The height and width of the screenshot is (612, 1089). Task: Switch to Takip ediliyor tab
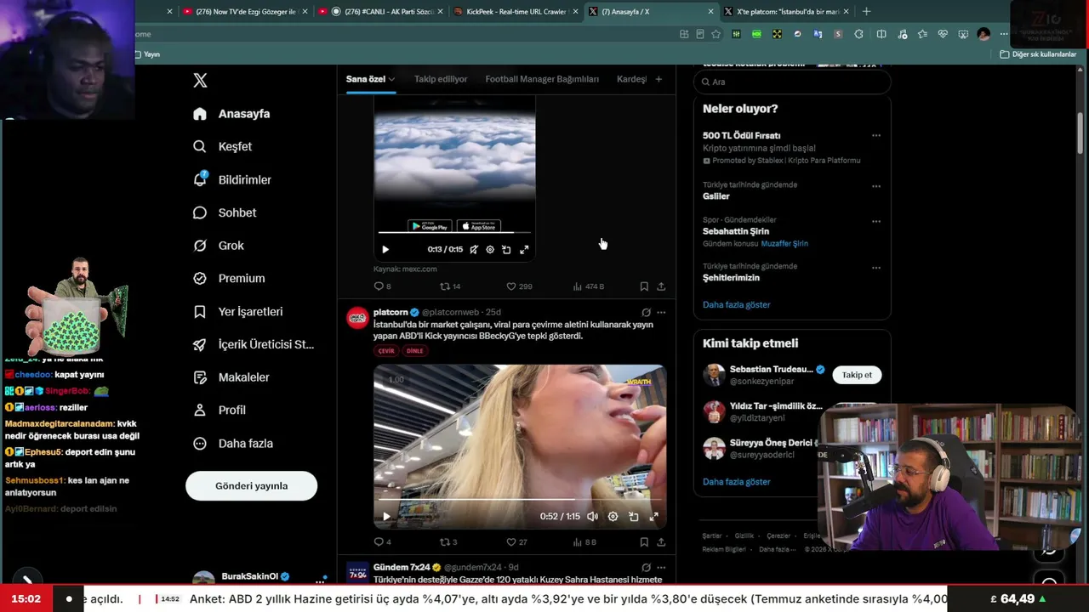pos(441,79)
